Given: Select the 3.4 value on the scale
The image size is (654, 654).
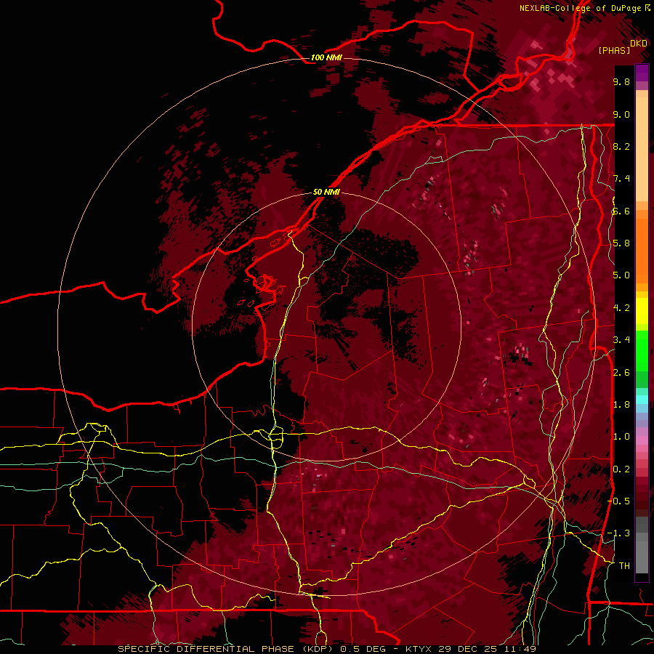Looking at the screenshot, I should point(621,340).
